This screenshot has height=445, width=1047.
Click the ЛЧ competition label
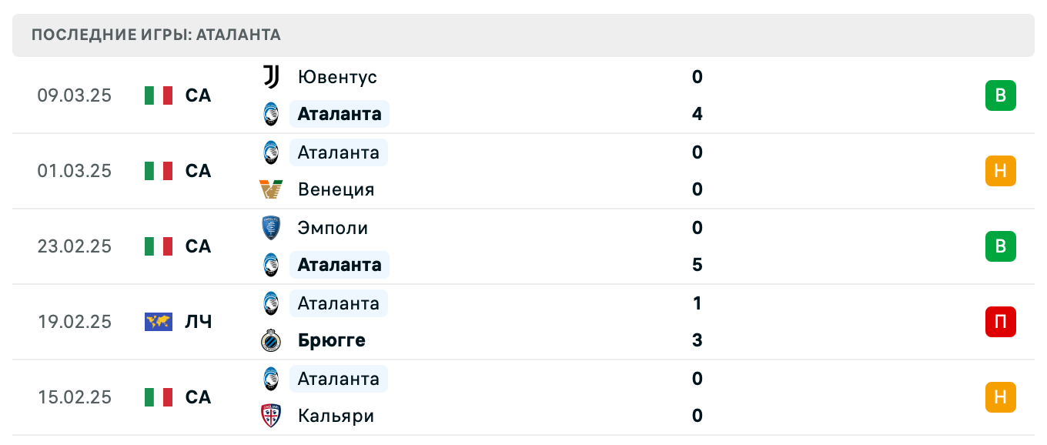tap(199, 322)
